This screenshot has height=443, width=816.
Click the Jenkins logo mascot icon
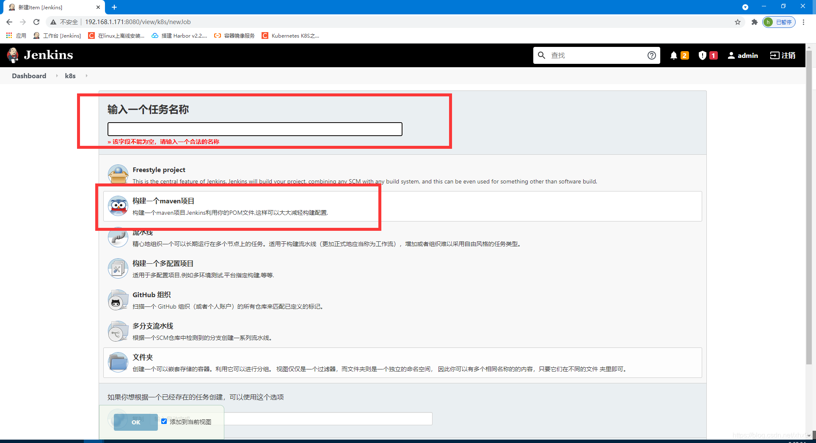13,55
